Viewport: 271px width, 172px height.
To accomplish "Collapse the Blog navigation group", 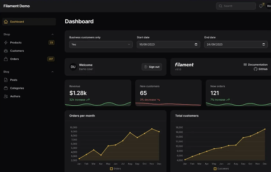I will (x=52, y=72).
